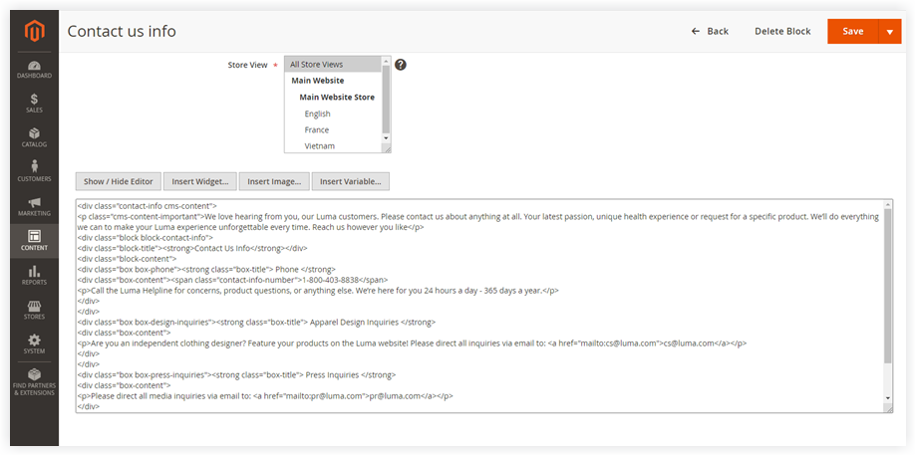
Task: Open the Catalog sidebar menu
Action: [x=34, y=137]
